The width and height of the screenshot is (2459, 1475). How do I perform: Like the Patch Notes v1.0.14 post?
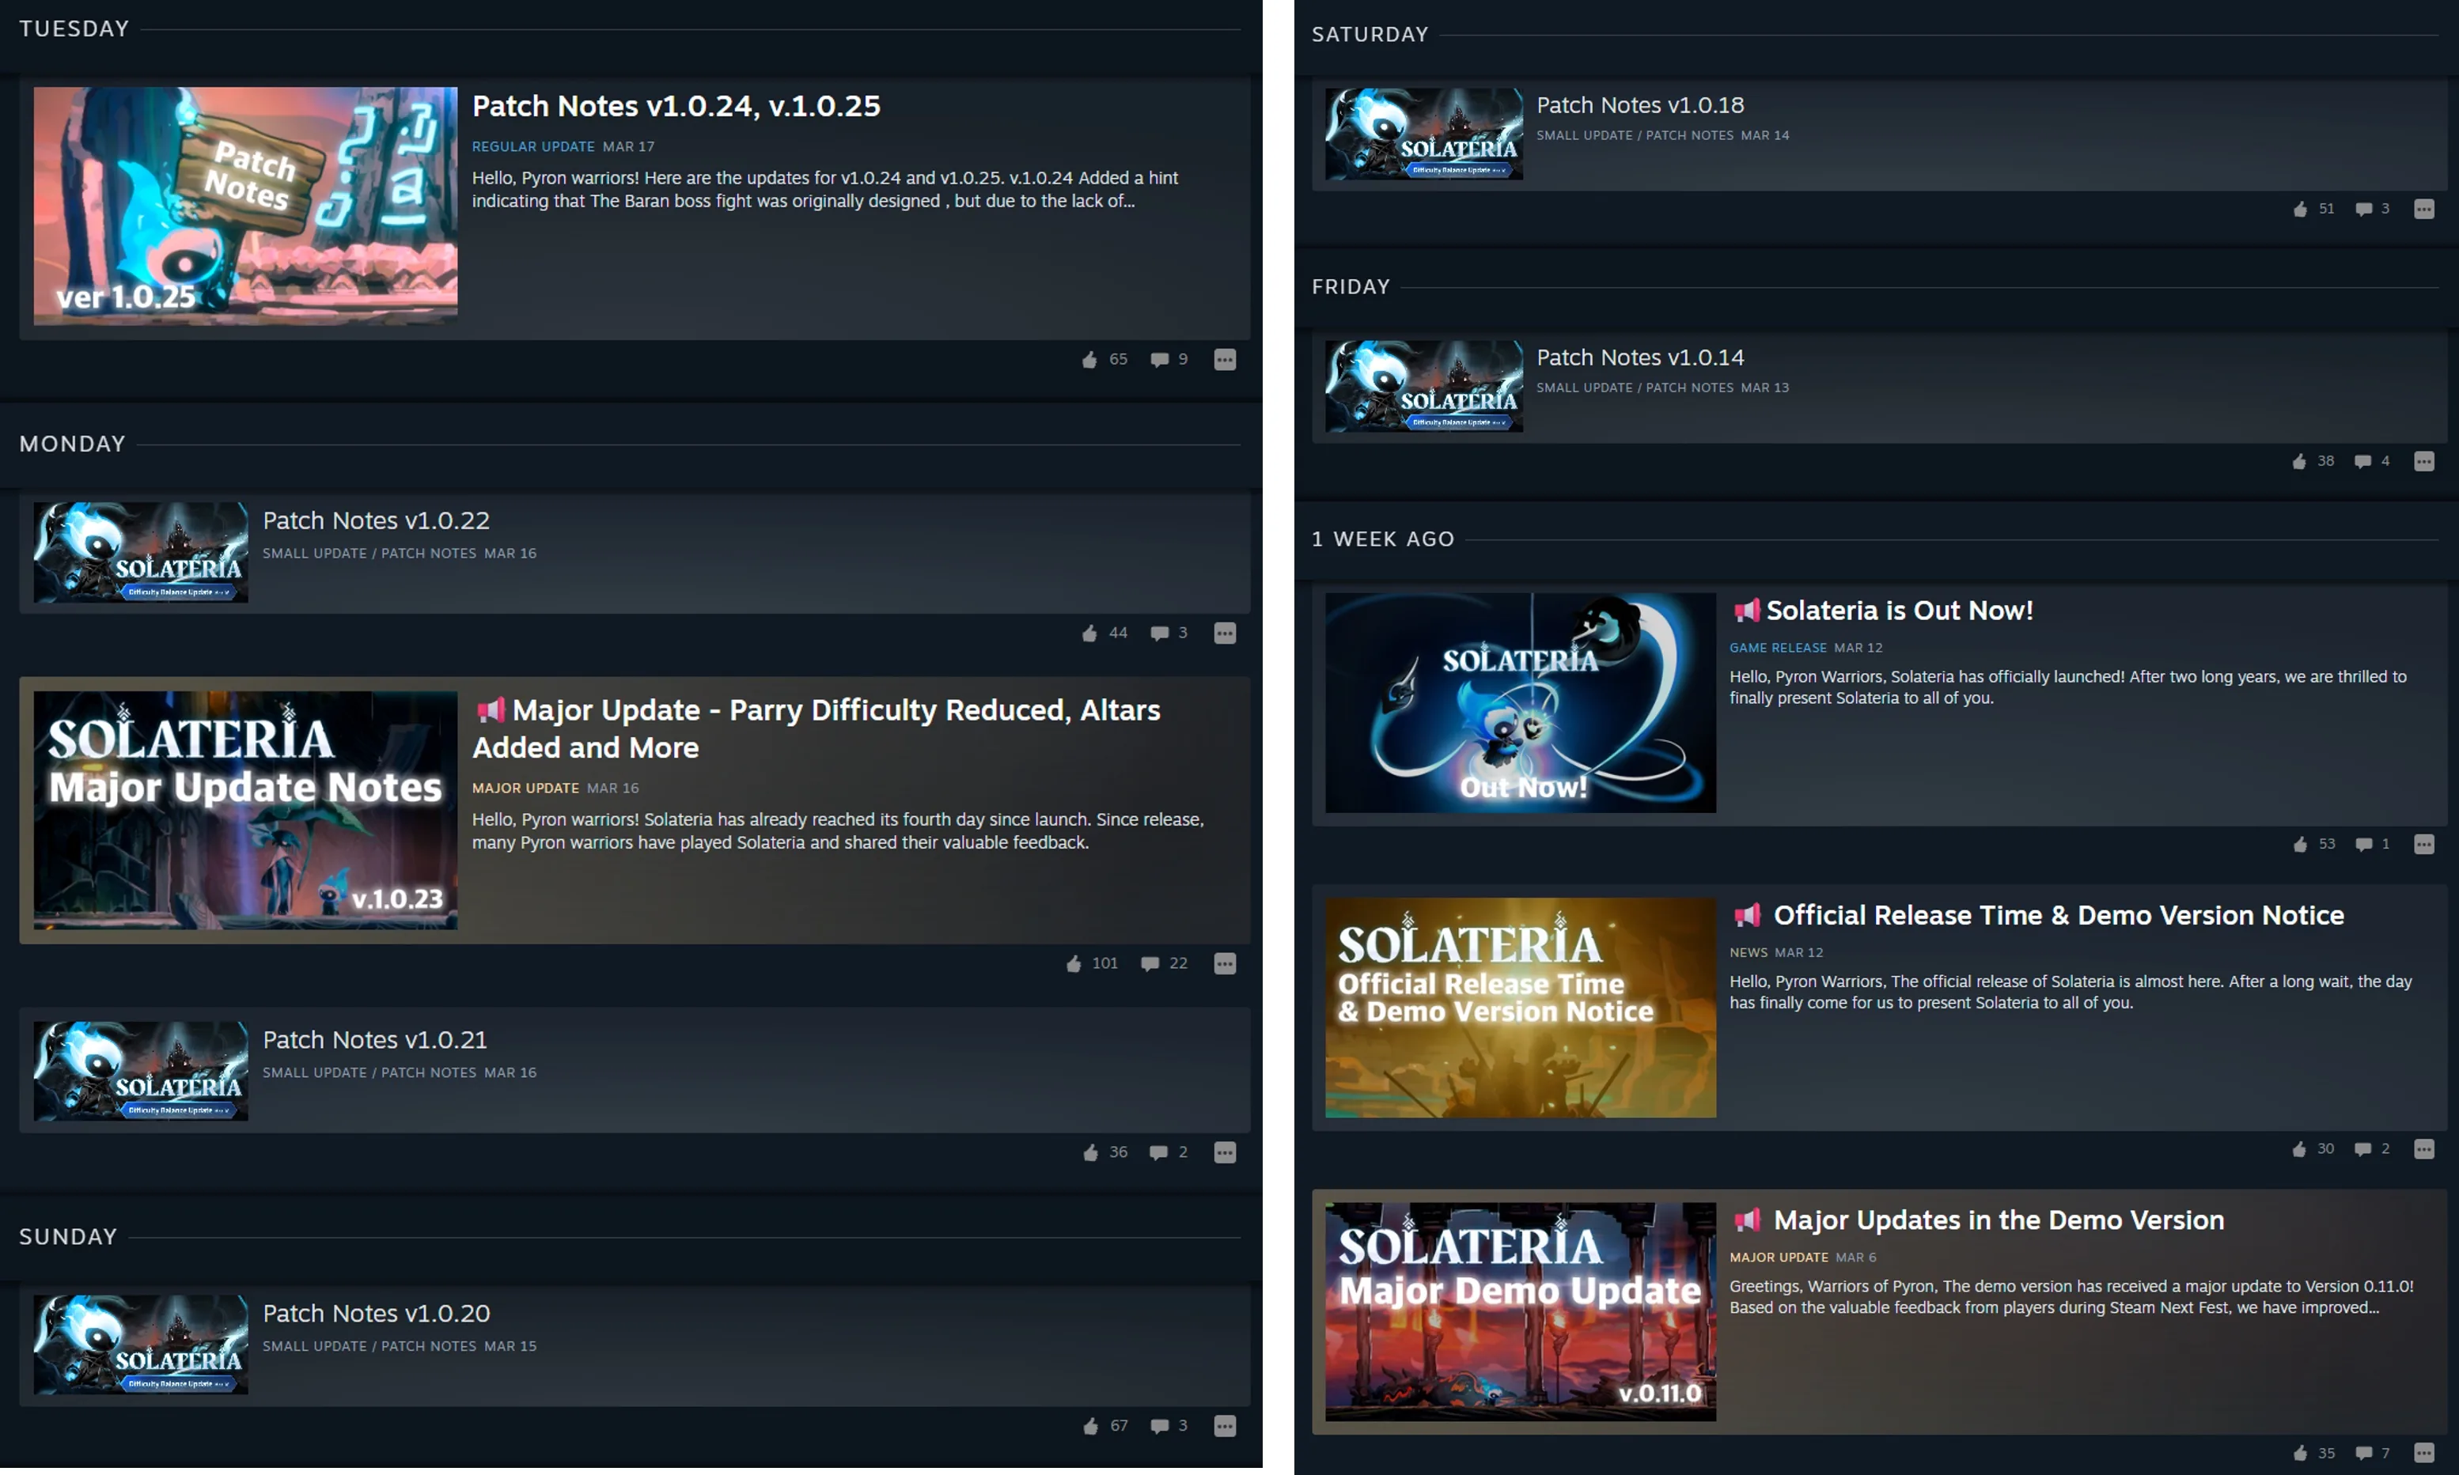point(2313,461)
